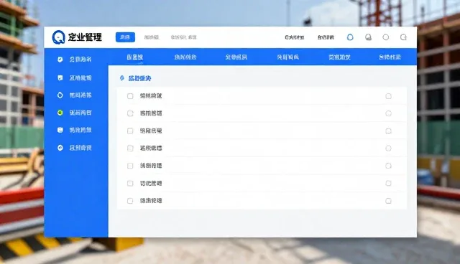Screen dimensions: 460x264
Task: Click the gray chat bubble icon in header
Action: tap(368, 37)
